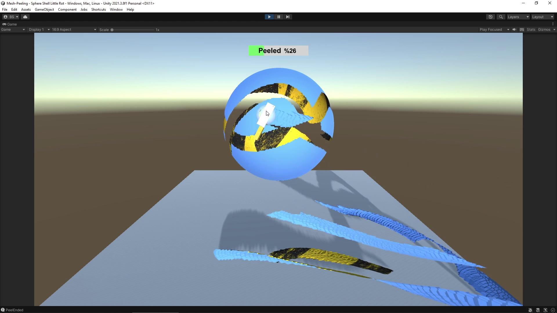This screenshot has width=557, height=313.
Task: Click auto-generate lighting status icon
Action: 545,310
